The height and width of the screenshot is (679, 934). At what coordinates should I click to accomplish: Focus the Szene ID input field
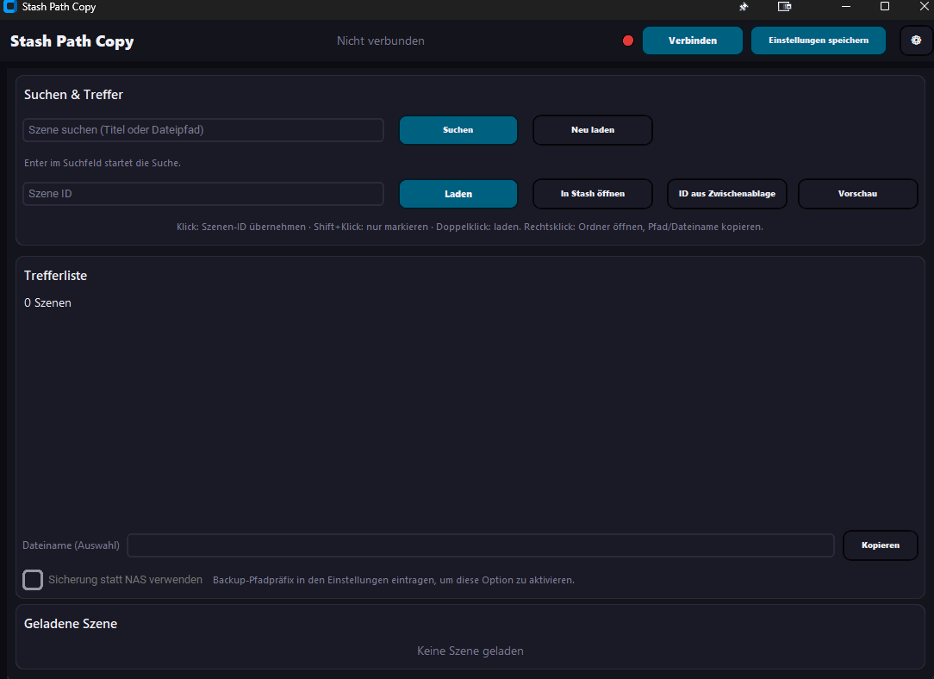tap(203, 194)
